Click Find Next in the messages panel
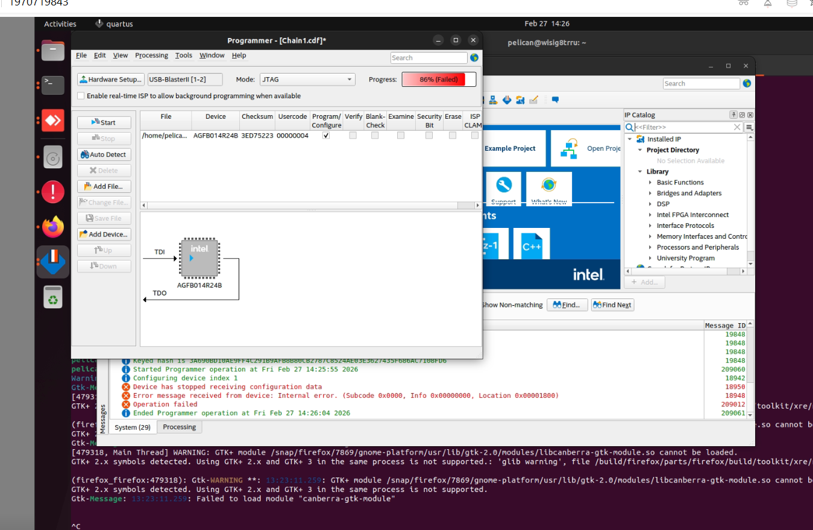Screen dimensions: 813x530 click(613, 305)
